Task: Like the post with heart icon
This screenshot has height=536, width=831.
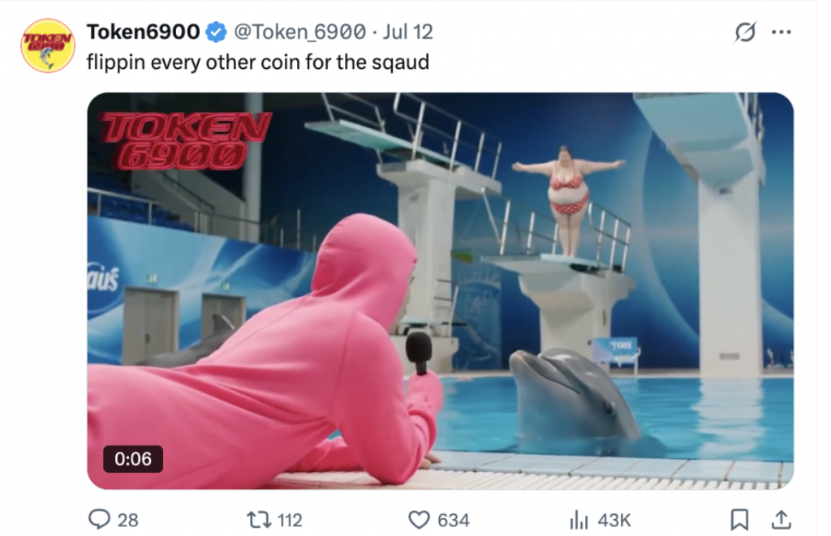Action: (419, 520)
